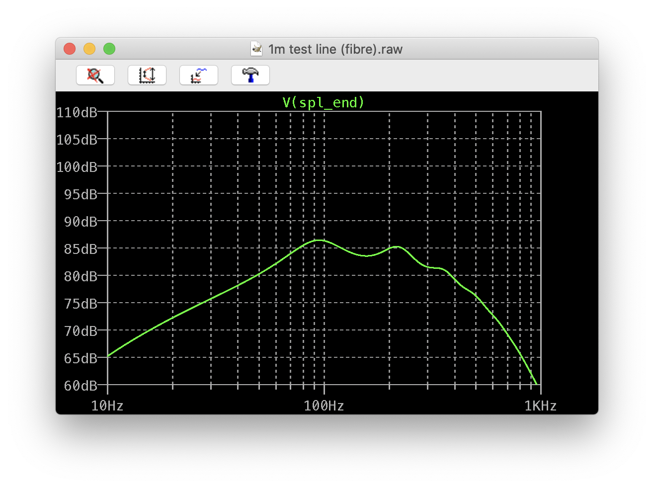Click the 85dB axis label
This screenshot has height=488, width=654.
click(x=81, y=249)
